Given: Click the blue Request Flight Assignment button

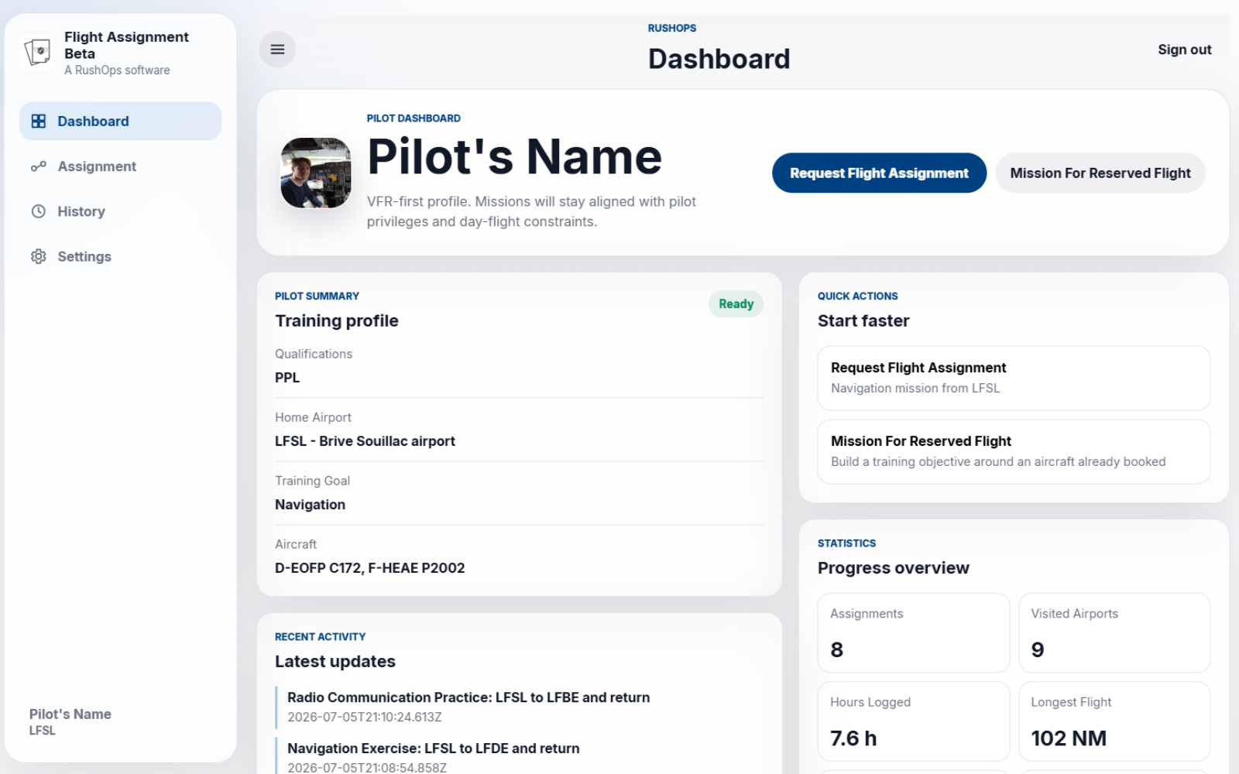Looking at the screenshot, I should [879, 173].
